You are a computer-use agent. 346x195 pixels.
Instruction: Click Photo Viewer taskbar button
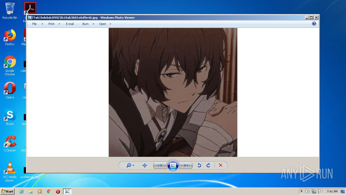pos(67,191)
